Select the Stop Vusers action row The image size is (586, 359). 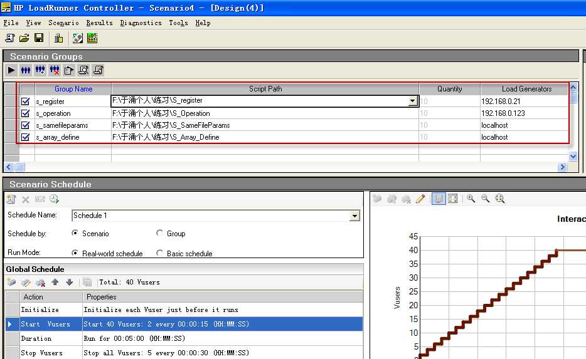pos(184,353)
